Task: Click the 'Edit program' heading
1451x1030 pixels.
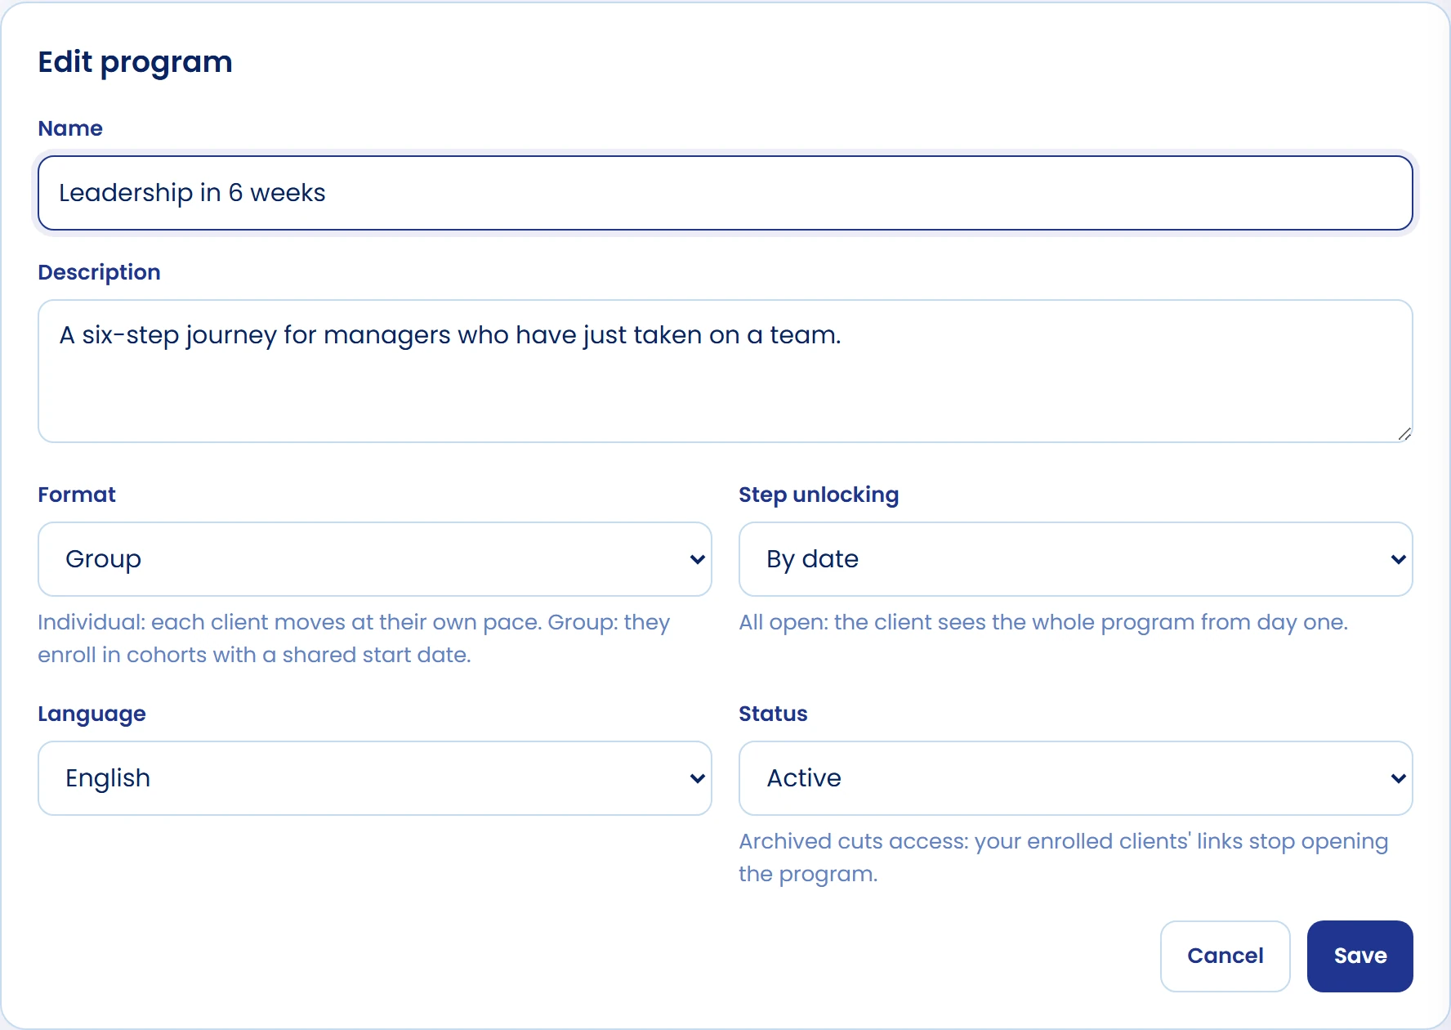Action: pyautogui.click(x=136, y=62)
